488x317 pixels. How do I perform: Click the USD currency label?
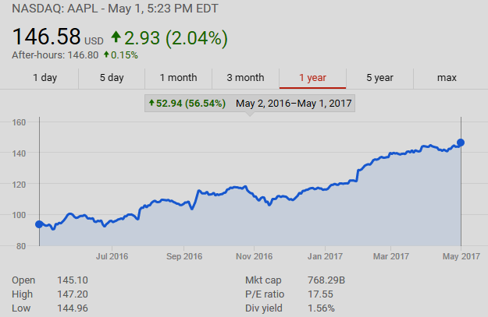pos(94,41)
